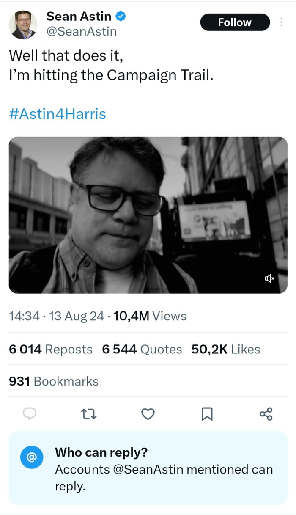Click the 10,4M Views count
This screenshot has height=515, width=296.
pyautogui.click(x=150, y=316)
